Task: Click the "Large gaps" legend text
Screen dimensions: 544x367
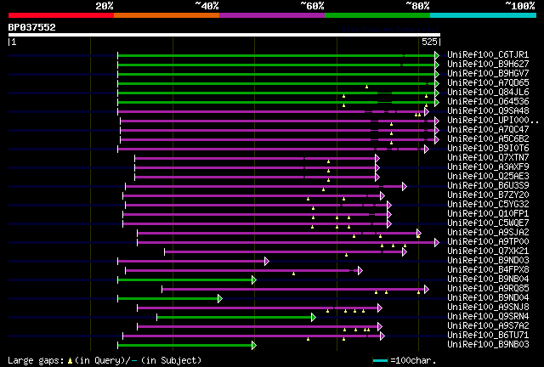Action: coord(36,360)
